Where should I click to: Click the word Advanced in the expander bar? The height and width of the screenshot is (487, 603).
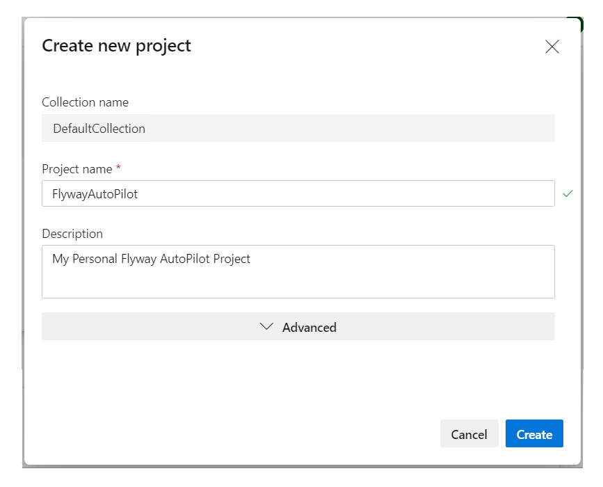309,327
